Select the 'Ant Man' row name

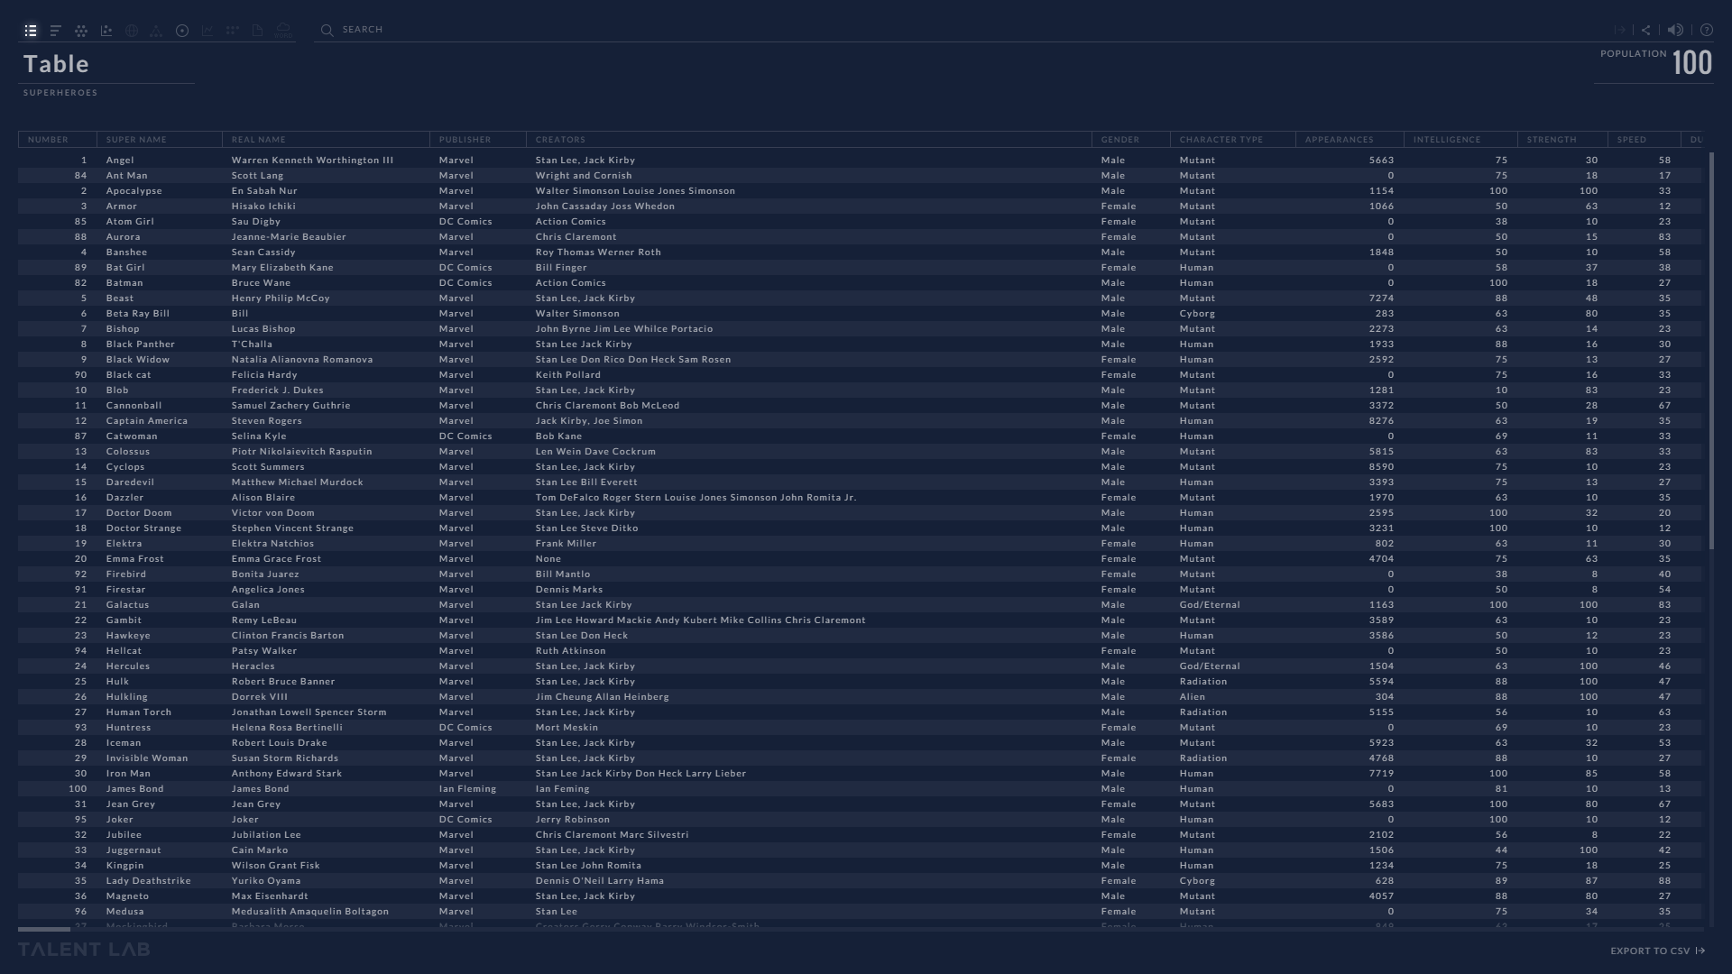click(x=126, y=176)
